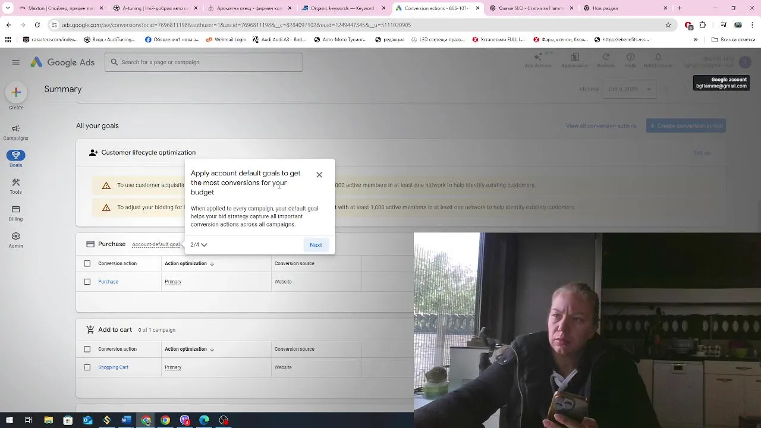The width and height of the screenshot is (761, 428).
Task: Open the Windows Start menu
Action: click(9, 420)
